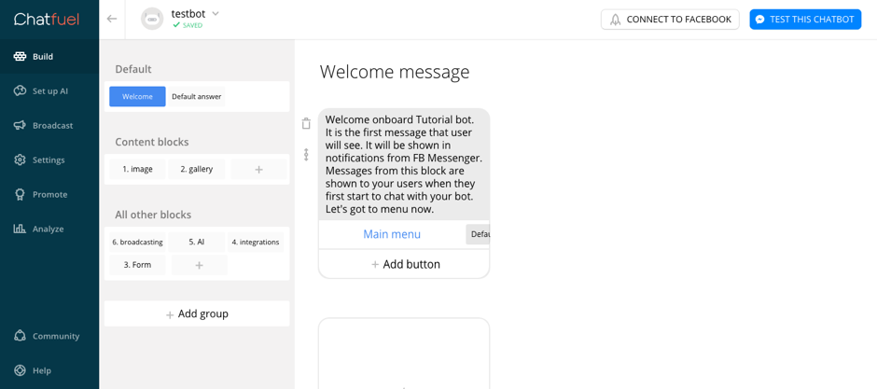Grab the card reorder handle icon

pos(306,155)
